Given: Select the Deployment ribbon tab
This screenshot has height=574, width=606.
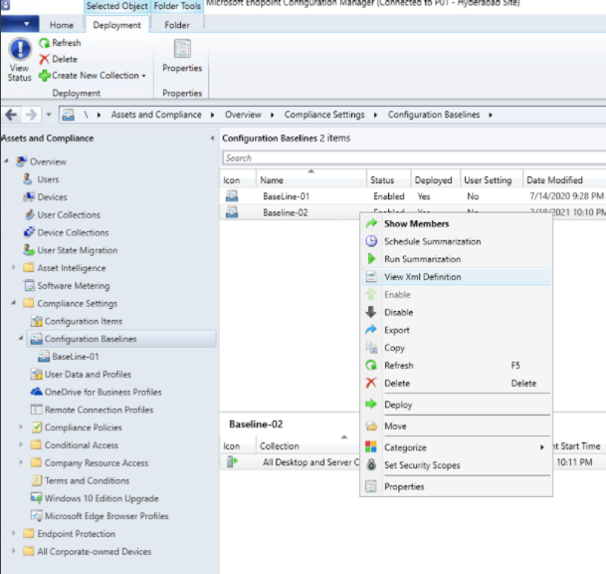Looking at the screenshot, I should 116,25.
